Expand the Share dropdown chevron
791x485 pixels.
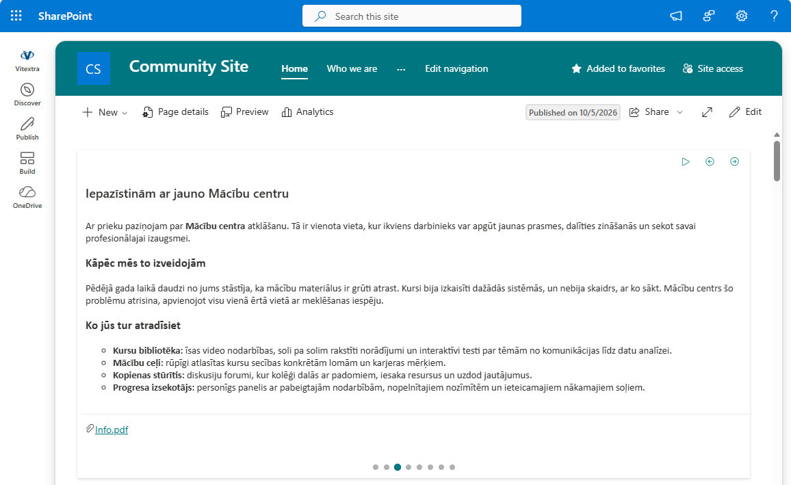click(679, 112)
